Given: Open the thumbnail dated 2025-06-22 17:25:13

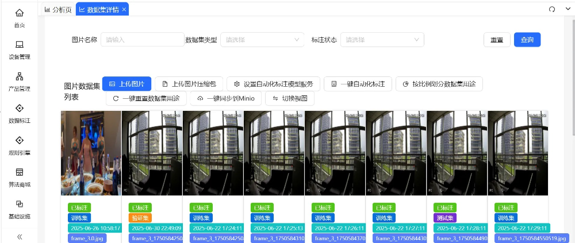Looking at the screenshot, I should pos(274,153).
